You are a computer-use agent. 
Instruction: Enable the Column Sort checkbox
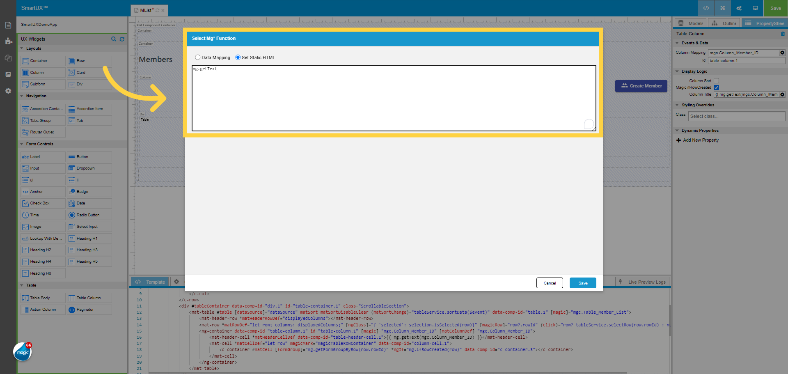pos(717,80)
